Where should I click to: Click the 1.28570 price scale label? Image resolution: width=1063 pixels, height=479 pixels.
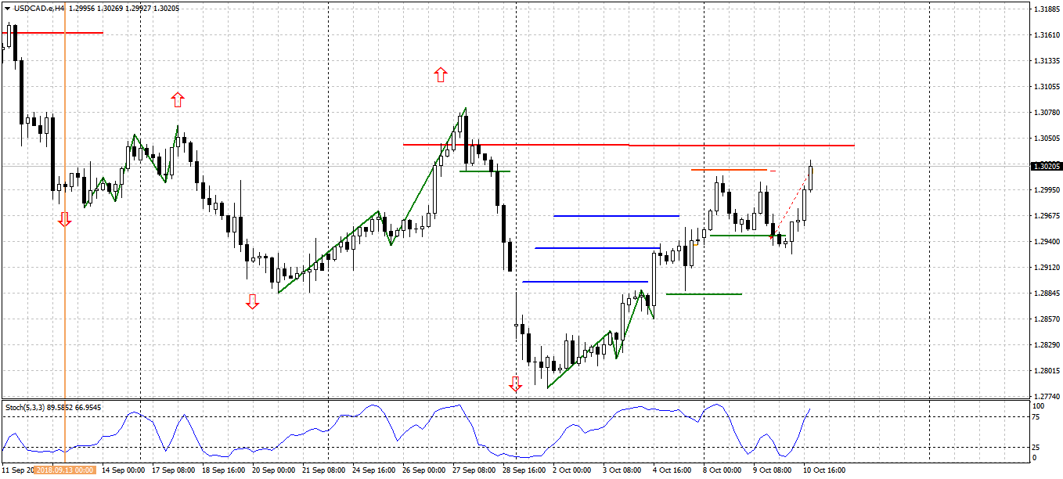(1047, 319)
